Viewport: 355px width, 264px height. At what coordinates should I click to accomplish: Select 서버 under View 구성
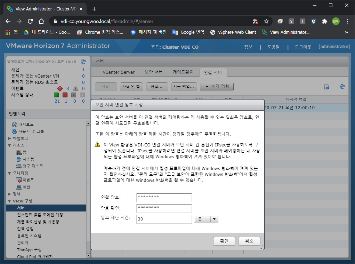tap(46, 208)
